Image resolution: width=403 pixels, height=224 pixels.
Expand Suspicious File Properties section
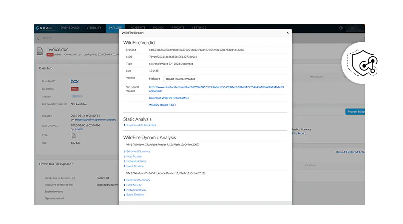click(141, 125)
